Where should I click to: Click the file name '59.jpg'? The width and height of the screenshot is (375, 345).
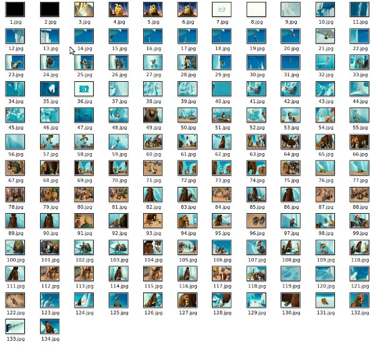[119, 154]
